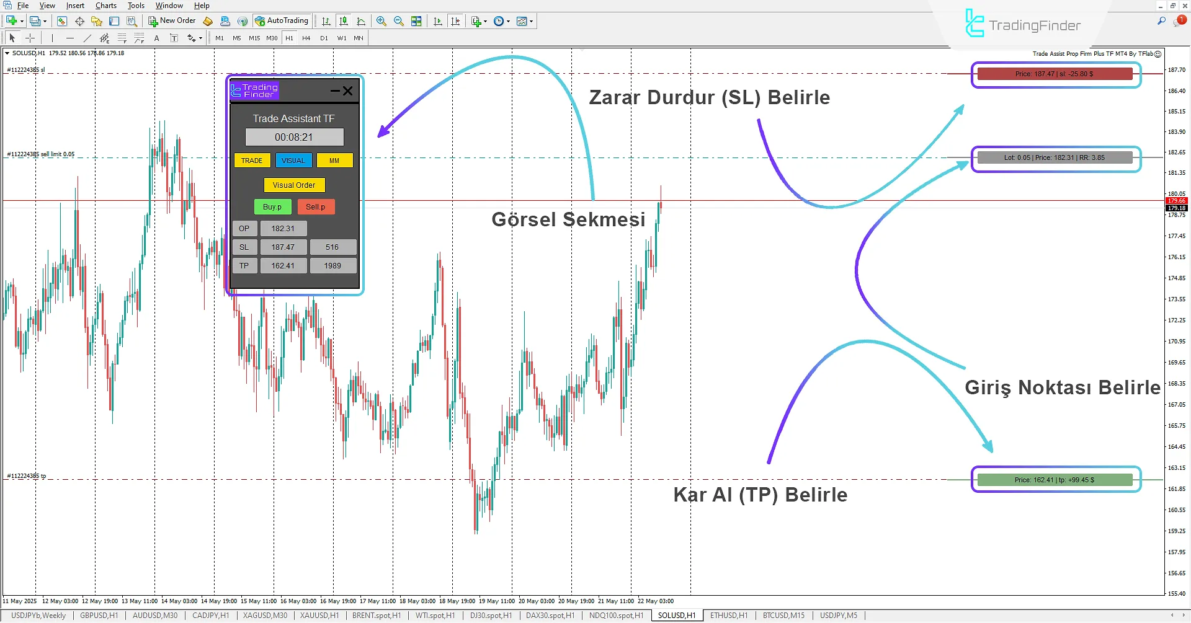This screenshot has width=1191, height=623.
Task: Select Fibonacci retracement tool
Action: 122,38
